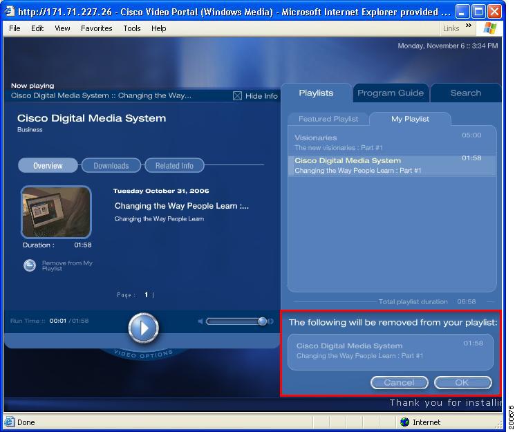Image resolution: width=515 pixels, height=432 pixels.
Task: Click the Internet zone globe icon
Action: click(x=404, y=422)
